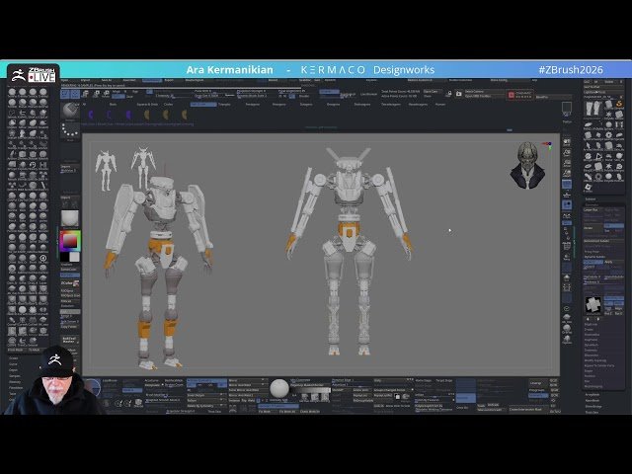632x474 pixels.
Task: Activate the Draw mode button
Action: click(x=75, y=95)
